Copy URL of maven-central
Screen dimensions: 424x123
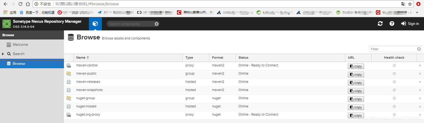pyautogui.click(x=356, y=66)
